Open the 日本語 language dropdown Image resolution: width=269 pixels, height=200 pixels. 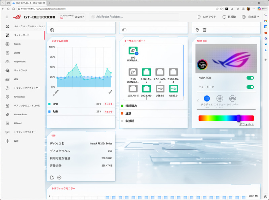pos(251,17)
